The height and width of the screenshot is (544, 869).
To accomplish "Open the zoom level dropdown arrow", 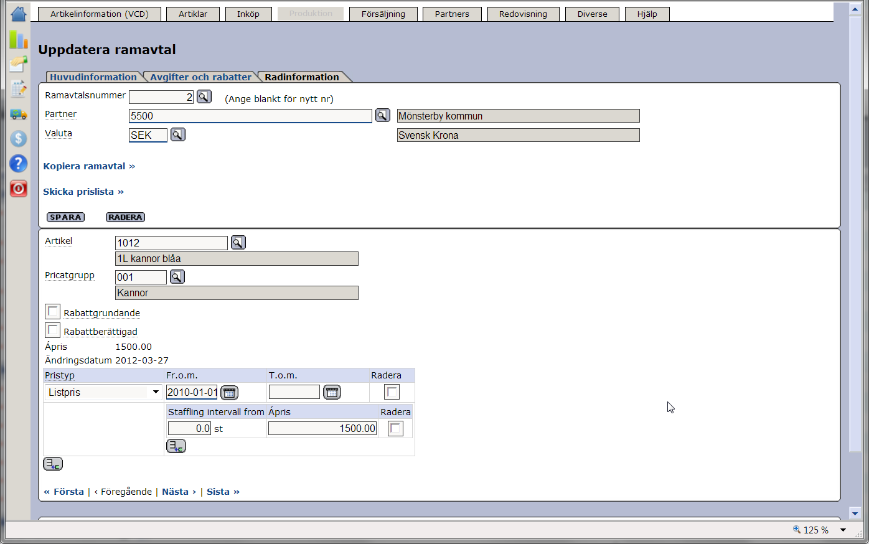I will coord(843,530).
